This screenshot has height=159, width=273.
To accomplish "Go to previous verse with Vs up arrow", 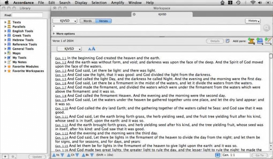I will pos(54,155).
